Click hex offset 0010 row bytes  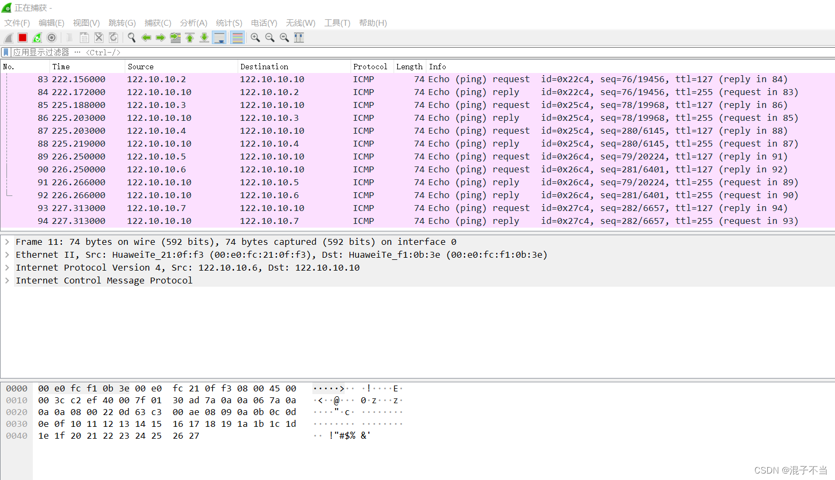click(x=167, y=400)
